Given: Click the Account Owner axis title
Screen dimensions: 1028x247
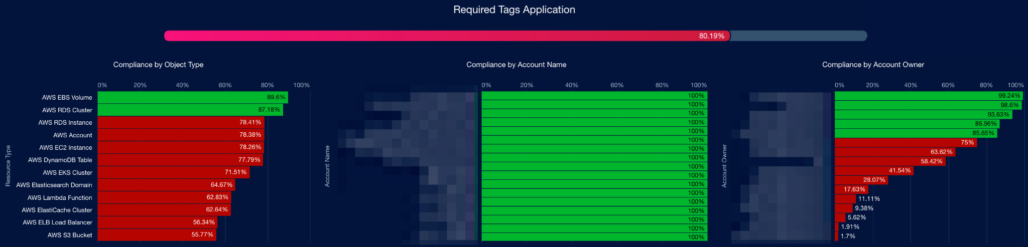Looking at the screenshot, I should pyautogui.click(x=724, y=166).
